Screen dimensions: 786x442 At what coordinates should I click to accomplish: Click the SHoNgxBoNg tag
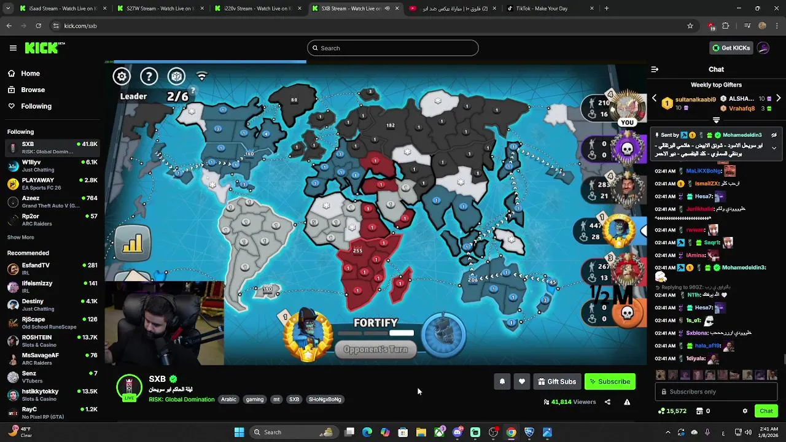(325, 400)
